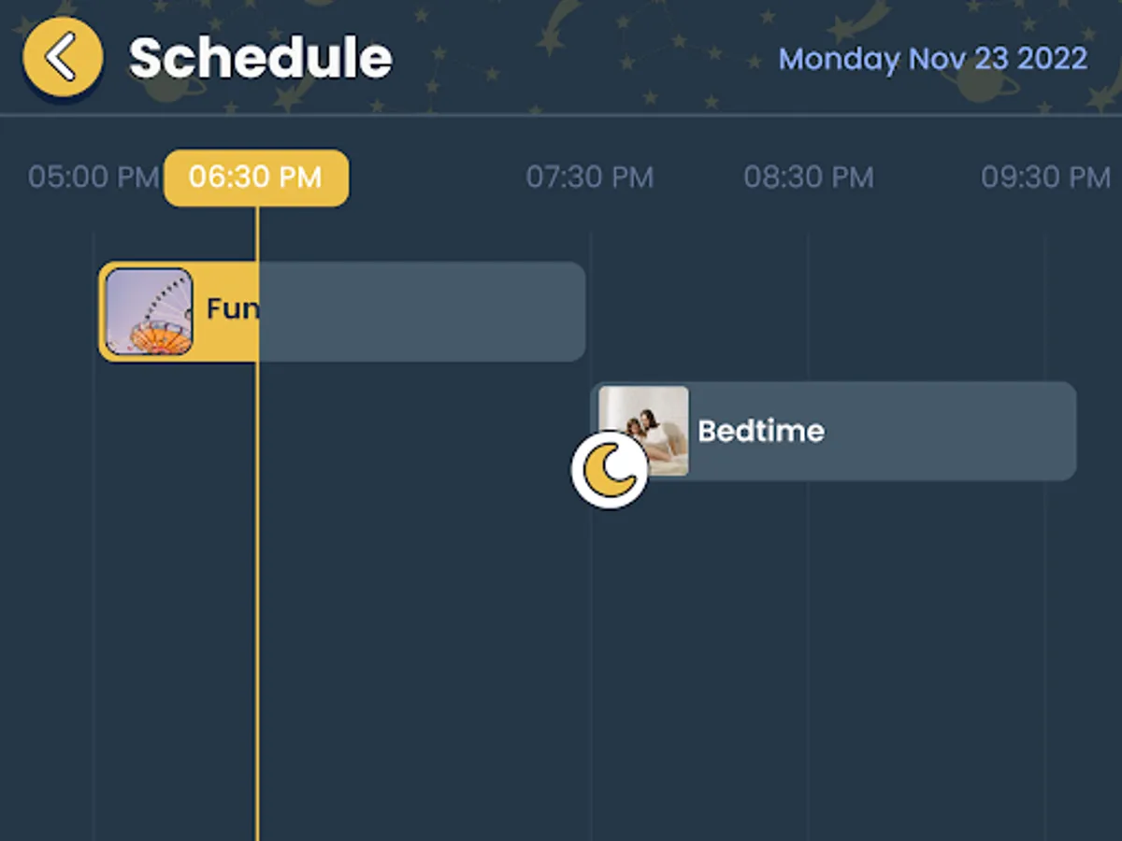1122x841 pixels.
Task: Select the Bedtime activity label
Action: coord(761,431)
